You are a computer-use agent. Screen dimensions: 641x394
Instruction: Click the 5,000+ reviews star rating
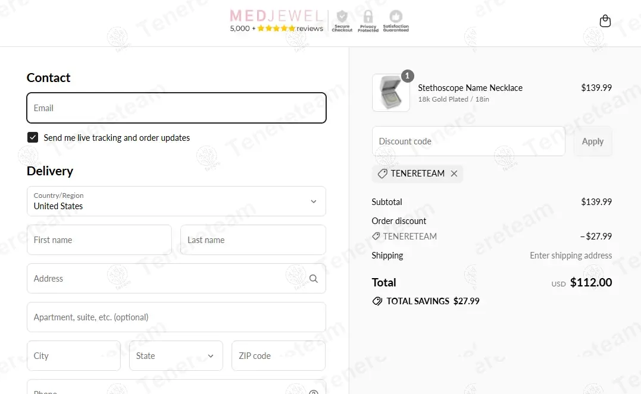coord(276,29)
